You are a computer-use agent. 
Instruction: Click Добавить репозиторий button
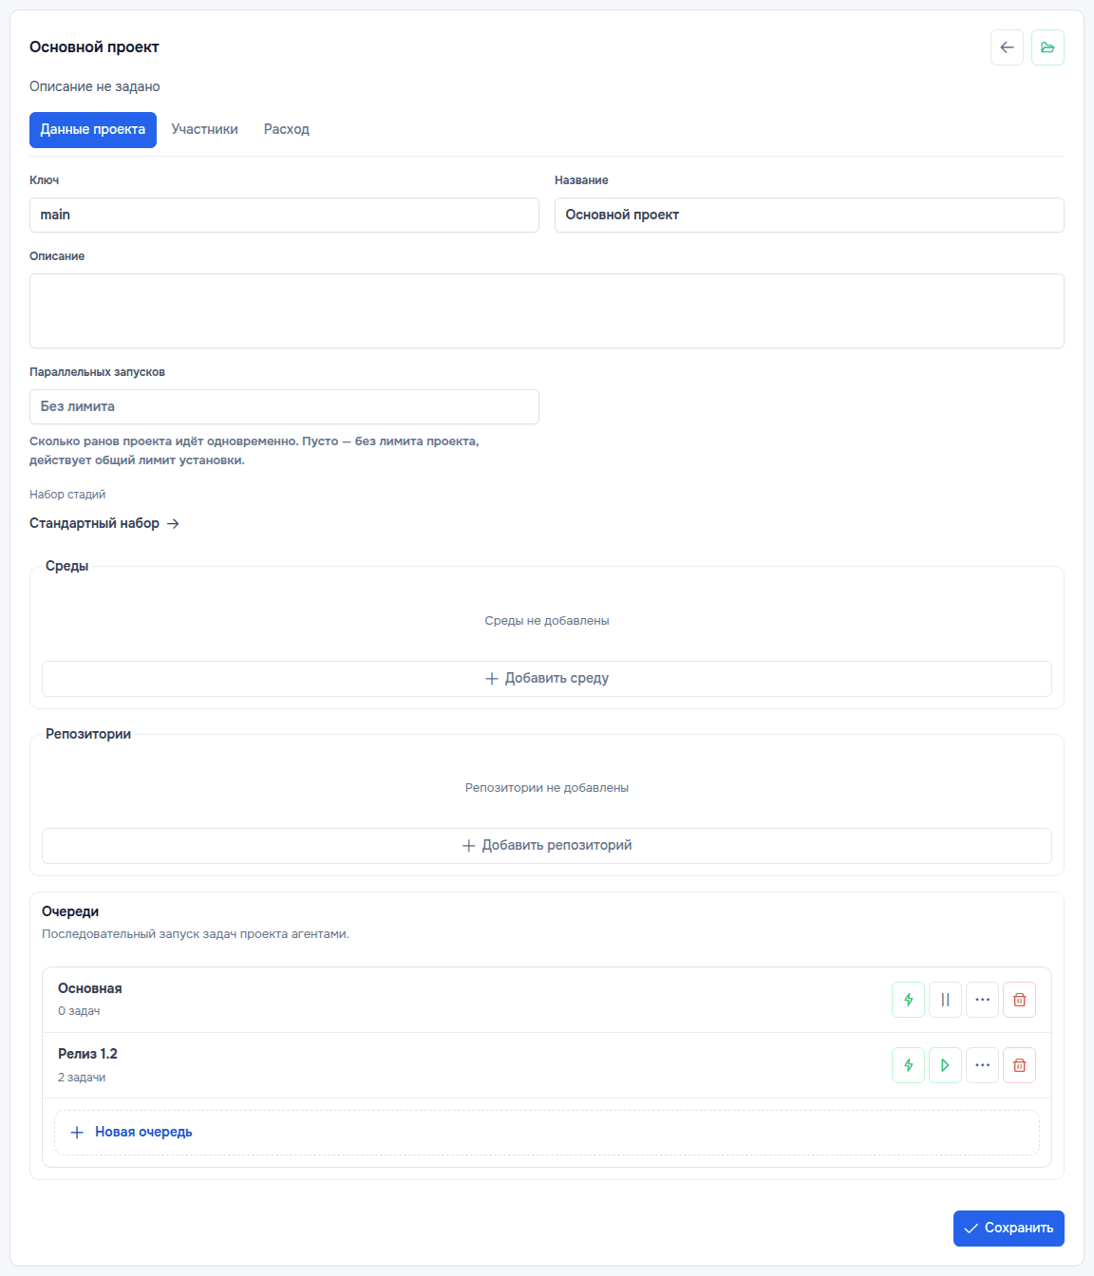click(547, 846)
